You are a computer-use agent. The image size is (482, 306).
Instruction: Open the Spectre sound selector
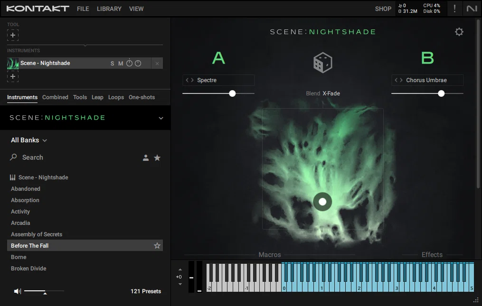[218, 80]
